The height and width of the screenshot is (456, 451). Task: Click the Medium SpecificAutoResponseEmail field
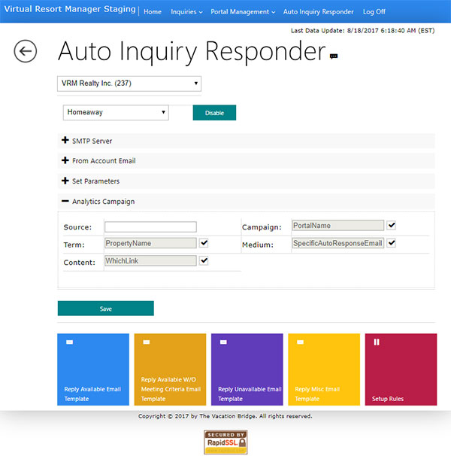[x=338, y=243]
